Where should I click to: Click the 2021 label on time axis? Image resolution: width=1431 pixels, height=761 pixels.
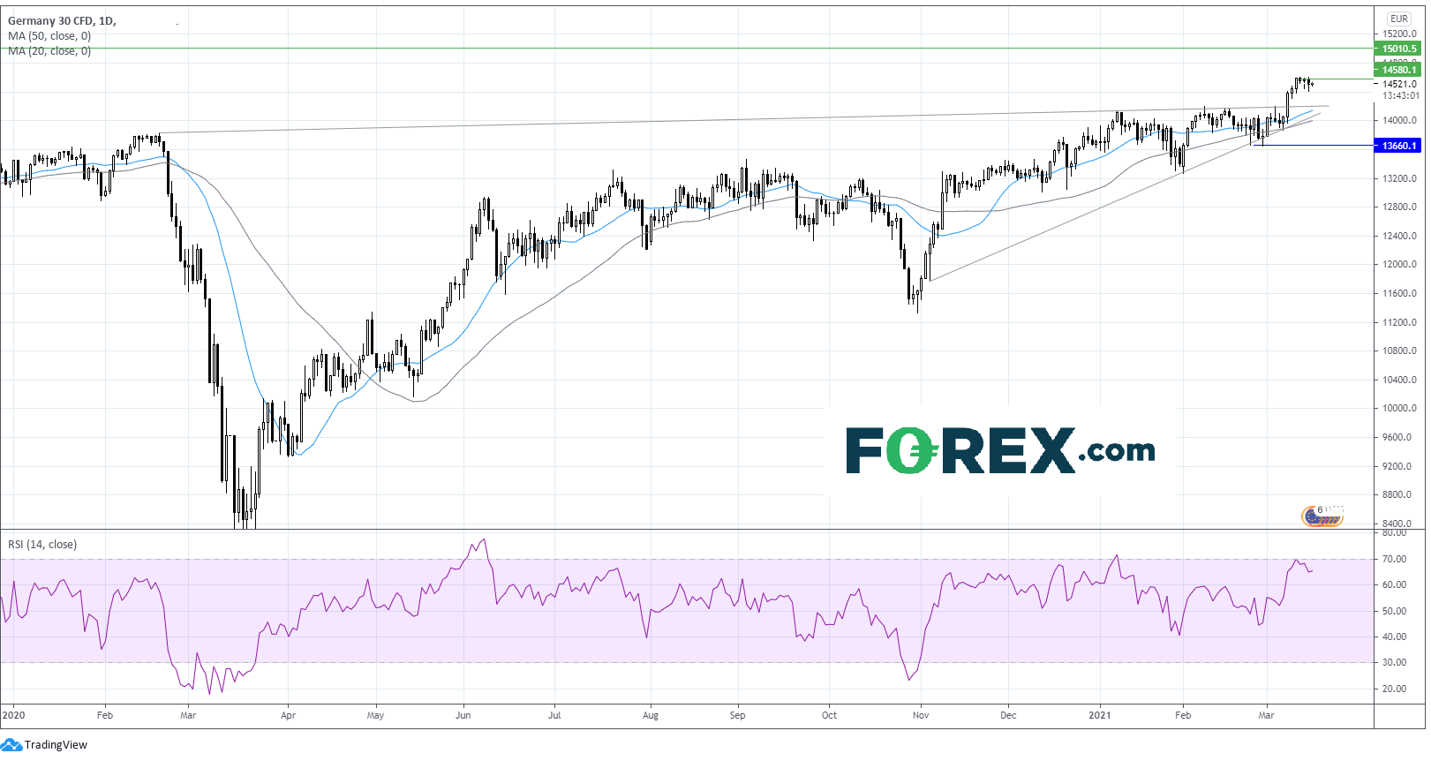1099,715
